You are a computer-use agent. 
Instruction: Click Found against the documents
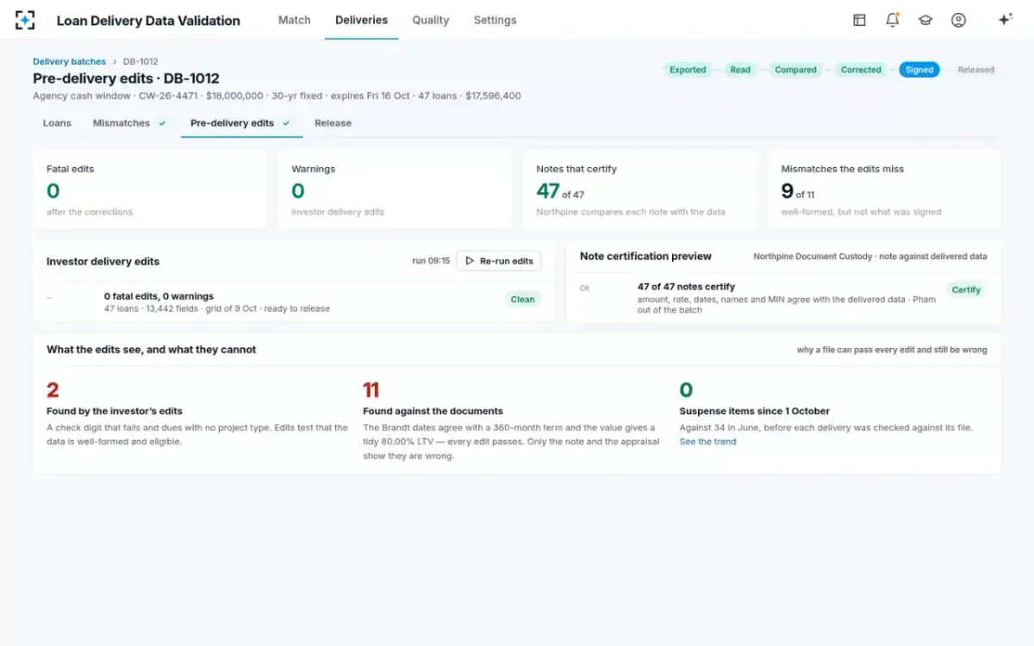[x=433, y=411]
